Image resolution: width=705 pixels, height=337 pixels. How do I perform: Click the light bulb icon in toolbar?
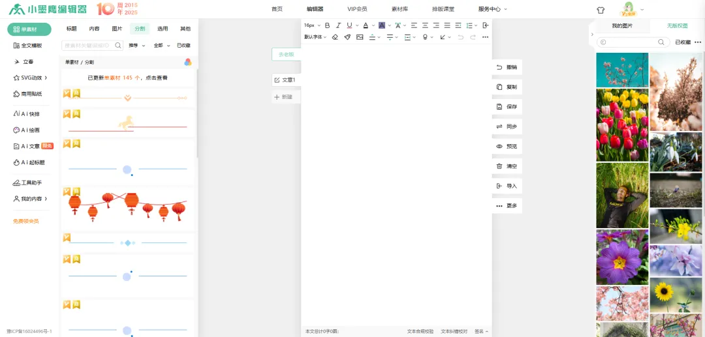tap(425, 37)
